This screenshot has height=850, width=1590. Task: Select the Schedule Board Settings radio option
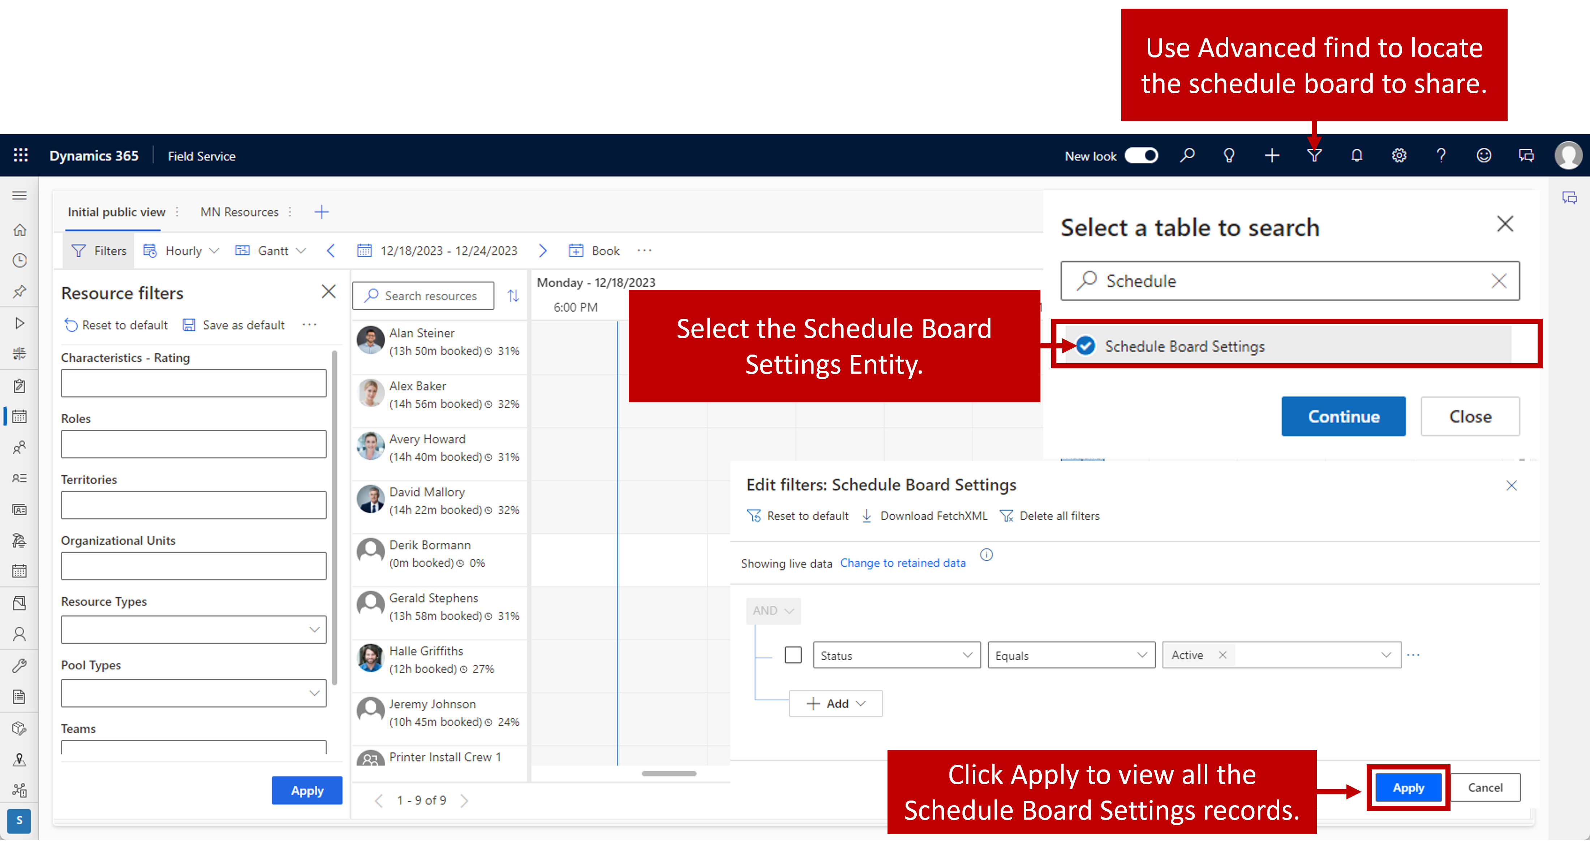click(1086, 346)
